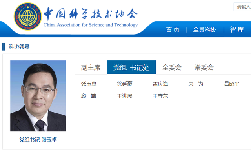Select the name 王进展
The width and height of the screenshot is (251, 155).
point(125,96)
